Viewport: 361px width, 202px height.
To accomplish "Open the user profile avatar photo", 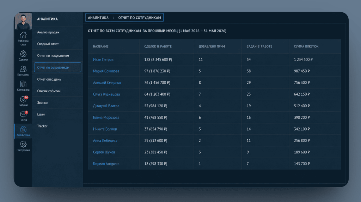I will tap(23, 21).
